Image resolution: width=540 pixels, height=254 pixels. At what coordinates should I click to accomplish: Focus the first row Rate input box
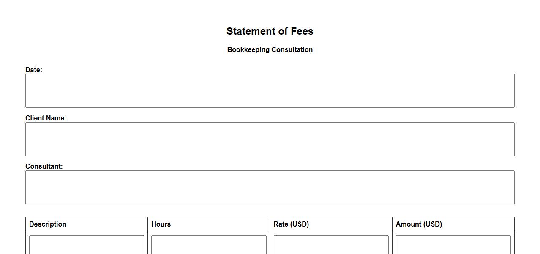coord(331,245)
